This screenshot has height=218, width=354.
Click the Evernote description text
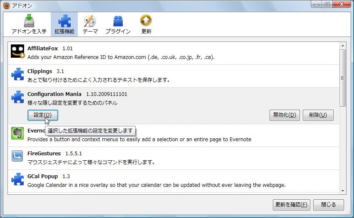point(139,140)
